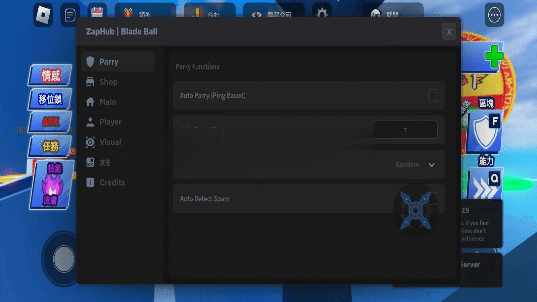Close the ZapHub window with X
The width and height of the screenshot is (537, 302).
pos(449,32)
